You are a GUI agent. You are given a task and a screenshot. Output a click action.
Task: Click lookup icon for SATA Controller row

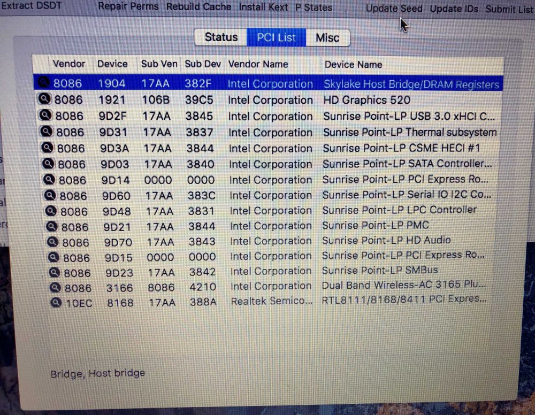coord(48,163)
